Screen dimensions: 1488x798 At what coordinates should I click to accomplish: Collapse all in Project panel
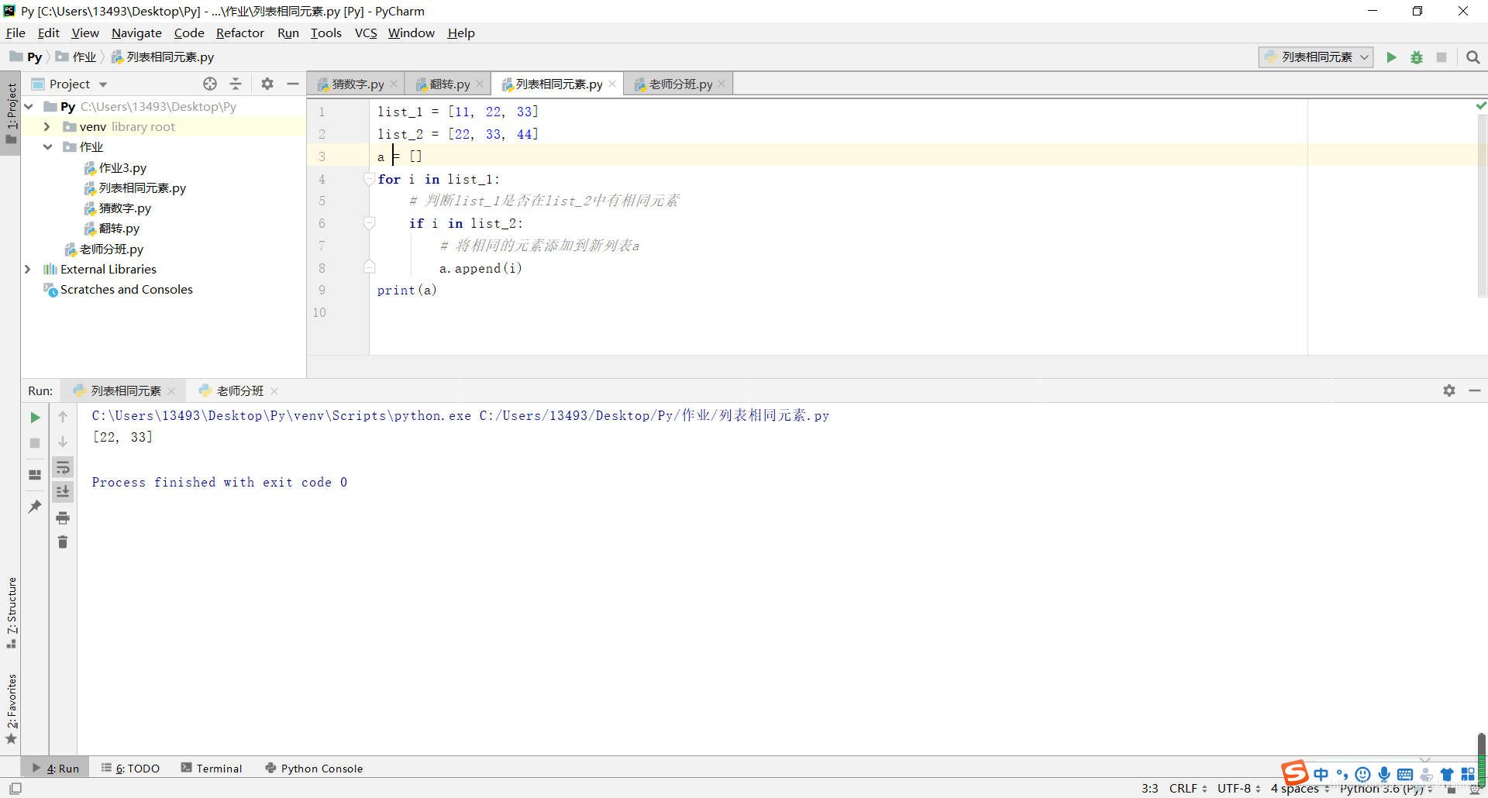[236, 84]
